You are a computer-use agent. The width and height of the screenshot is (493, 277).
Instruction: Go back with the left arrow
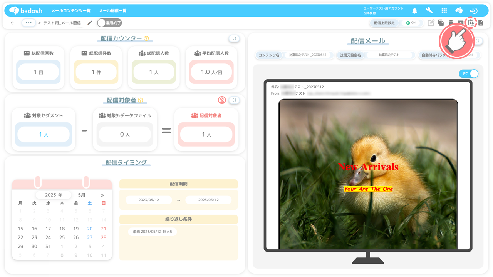click(x=12, y=23)
